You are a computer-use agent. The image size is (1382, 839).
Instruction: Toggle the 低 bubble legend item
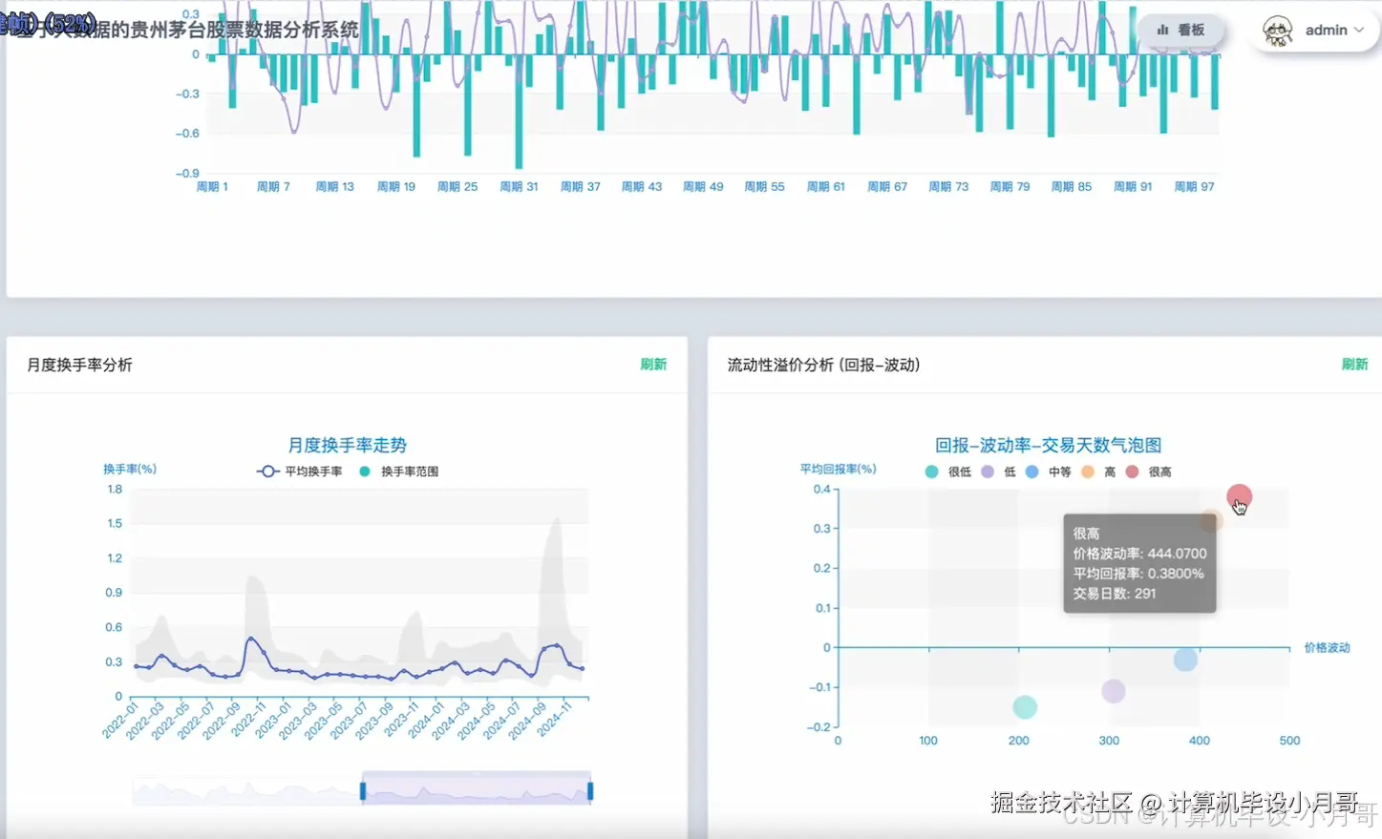click(998, 472)
